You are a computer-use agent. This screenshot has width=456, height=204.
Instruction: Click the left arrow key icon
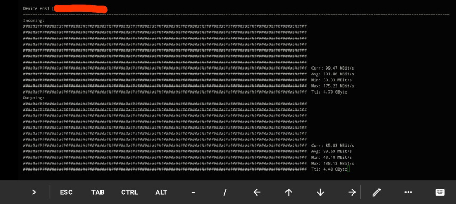click(x=257, y=192)
